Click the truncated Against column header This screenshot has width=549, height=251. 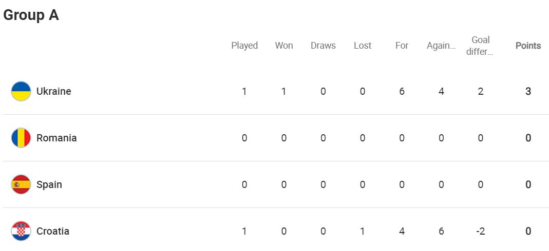(441, 46)
